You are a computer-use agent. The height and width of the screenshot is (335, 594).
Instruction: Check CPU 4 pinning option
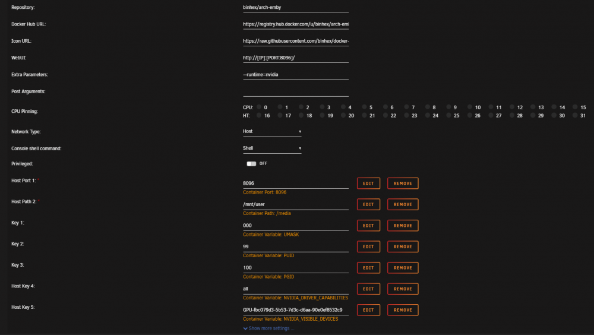click(343, 108)
